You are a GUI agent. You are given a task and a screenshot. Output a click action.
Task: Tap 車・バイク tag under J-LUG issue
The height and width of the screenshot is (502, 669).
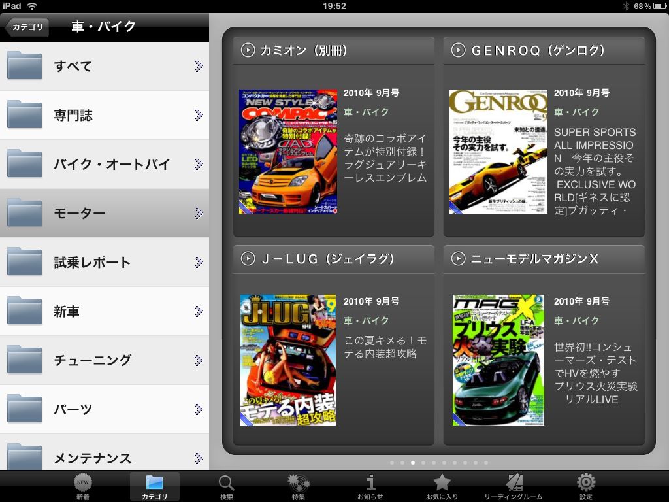coord(367,320)
